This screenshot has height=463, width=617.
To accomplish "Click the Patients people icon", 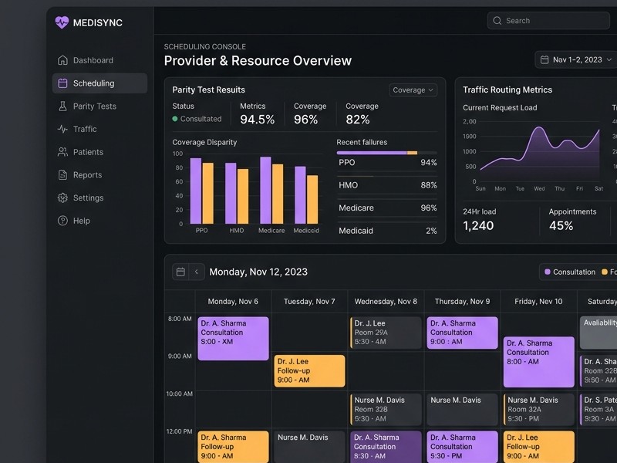I will click(x=62, y=152).
